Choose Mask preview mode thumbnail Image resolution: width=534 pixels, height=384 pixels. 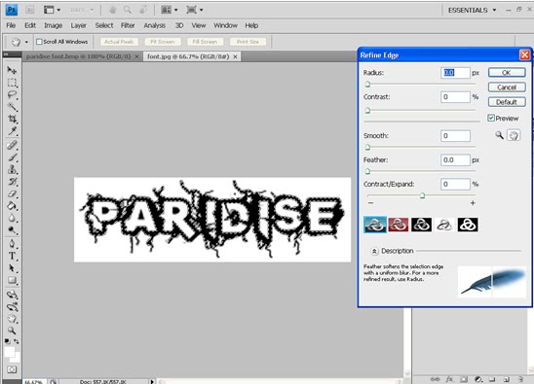(468, 225)
